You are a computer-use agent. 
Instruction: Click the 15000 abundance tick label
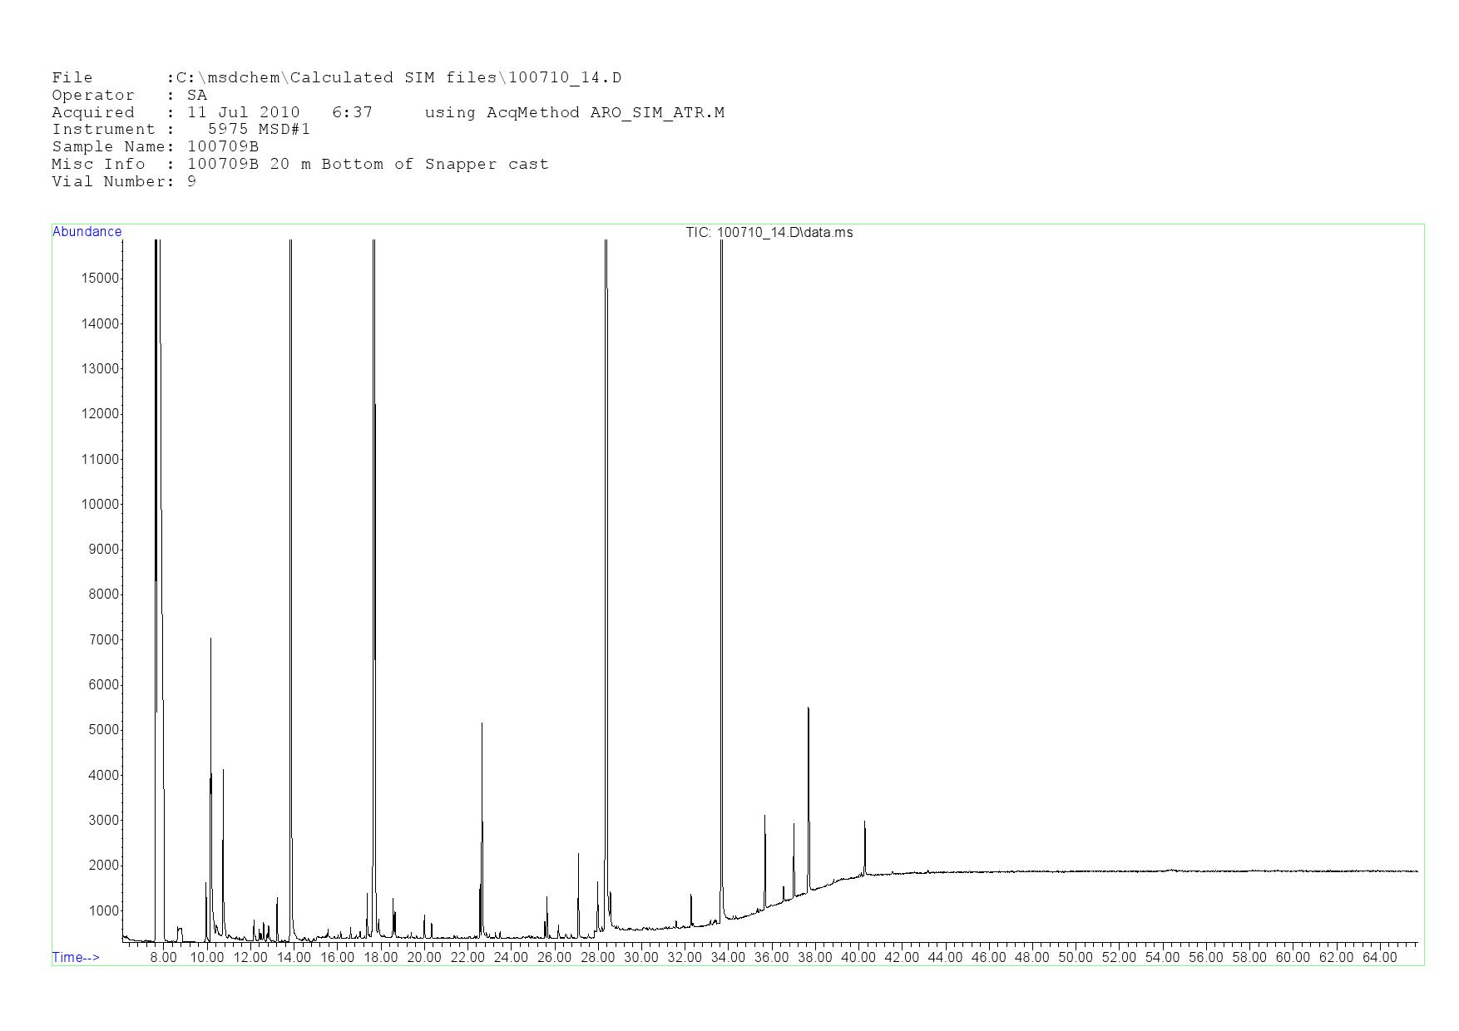point(99,279)
